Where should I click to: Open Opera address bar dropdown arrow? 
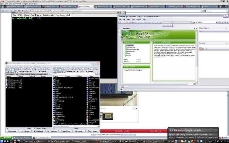(201, 11)
